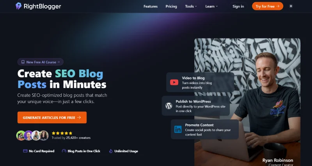
Task: Click the book icon in New Free AI Course badge
Action: [x=23, y=62]
